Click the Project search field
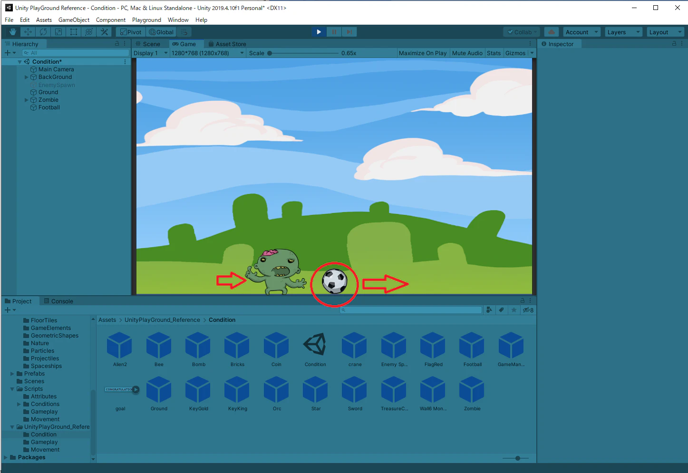 411,310
